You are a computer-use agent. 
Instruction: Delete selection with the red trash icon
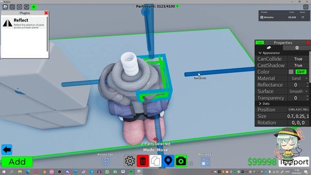(x=142, y=161)
